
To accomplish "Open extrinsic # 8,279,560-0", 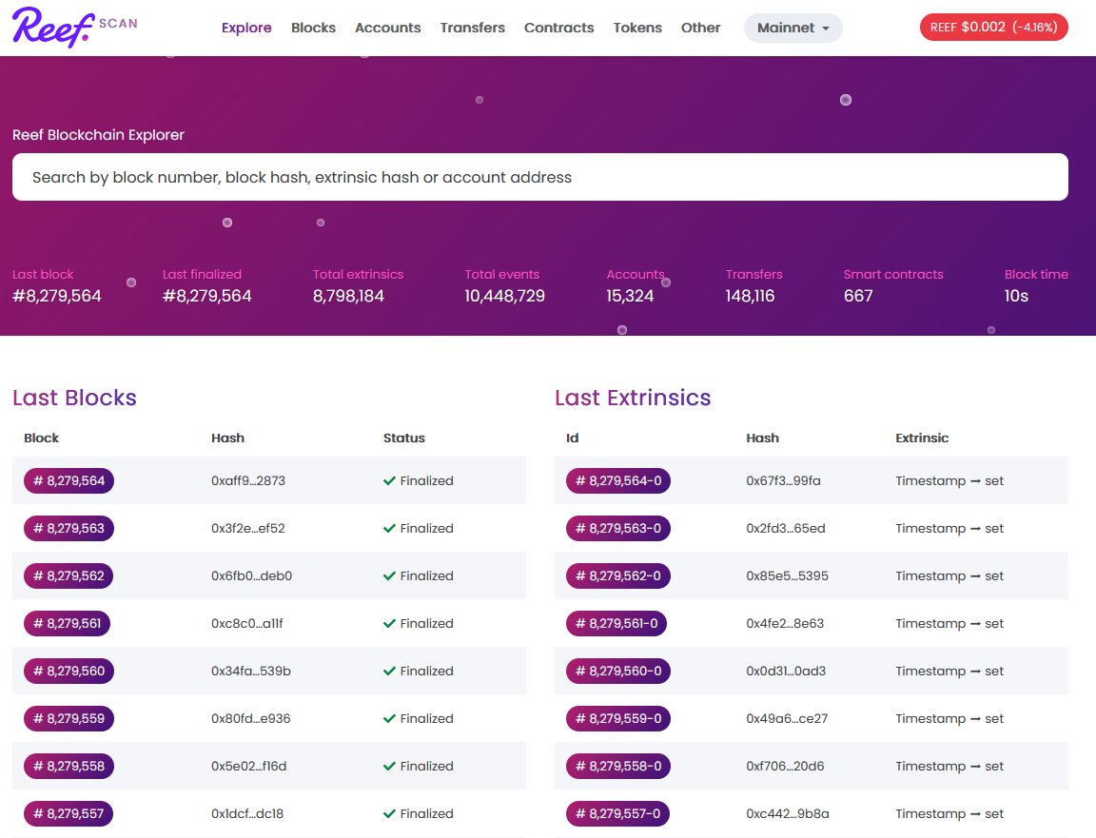I will [617, 671].
